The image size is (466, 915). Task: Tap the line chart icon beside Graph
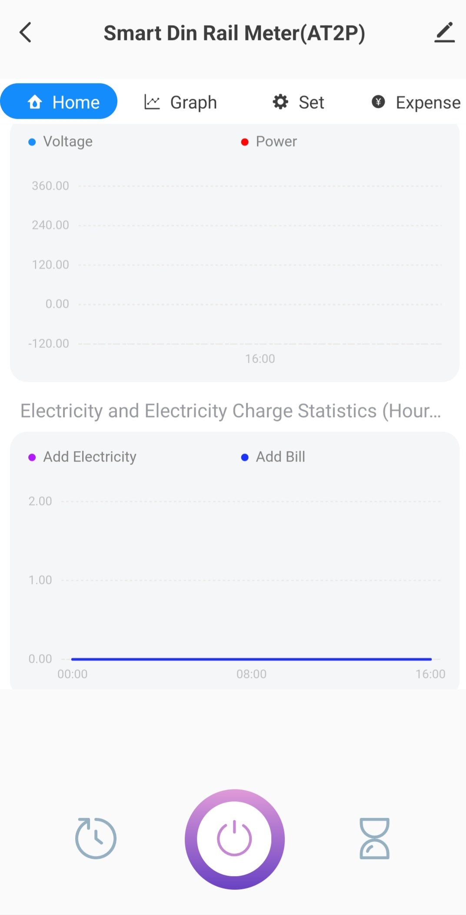[152, 102]
